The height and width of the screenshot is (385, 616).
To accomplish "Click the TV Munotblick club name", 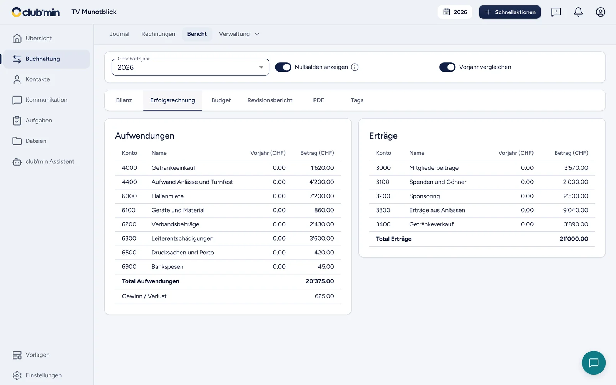I will [94, 12].
